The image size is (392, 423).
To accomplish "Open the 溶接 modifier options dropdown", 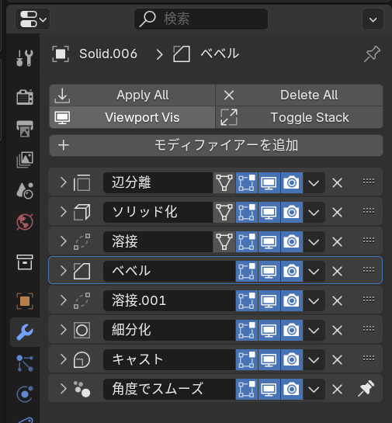I will (314, 241).
